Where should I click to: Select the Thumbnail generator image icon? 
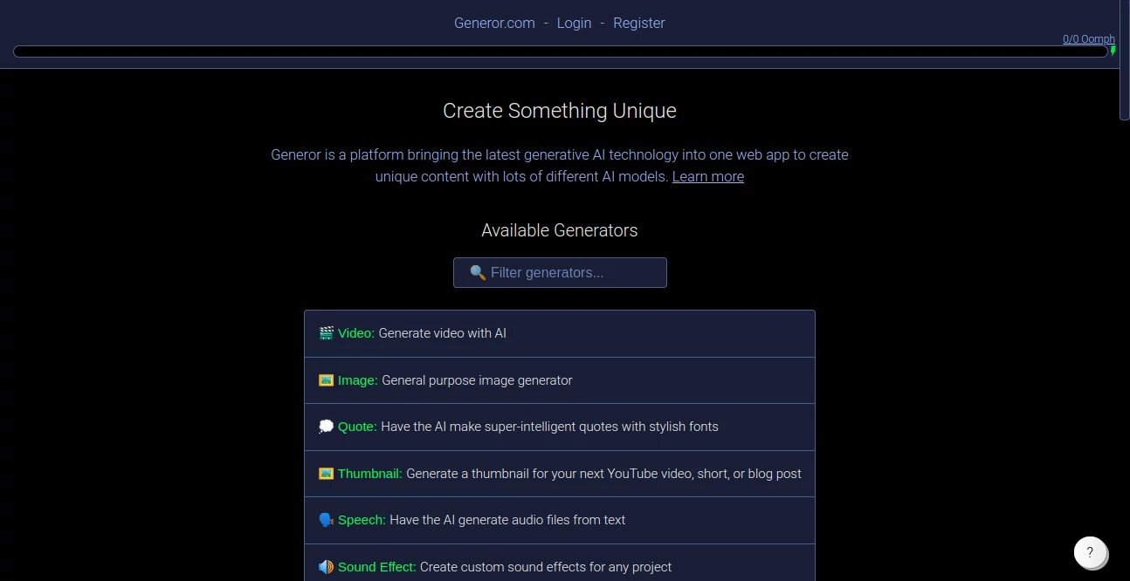[326, 473]
